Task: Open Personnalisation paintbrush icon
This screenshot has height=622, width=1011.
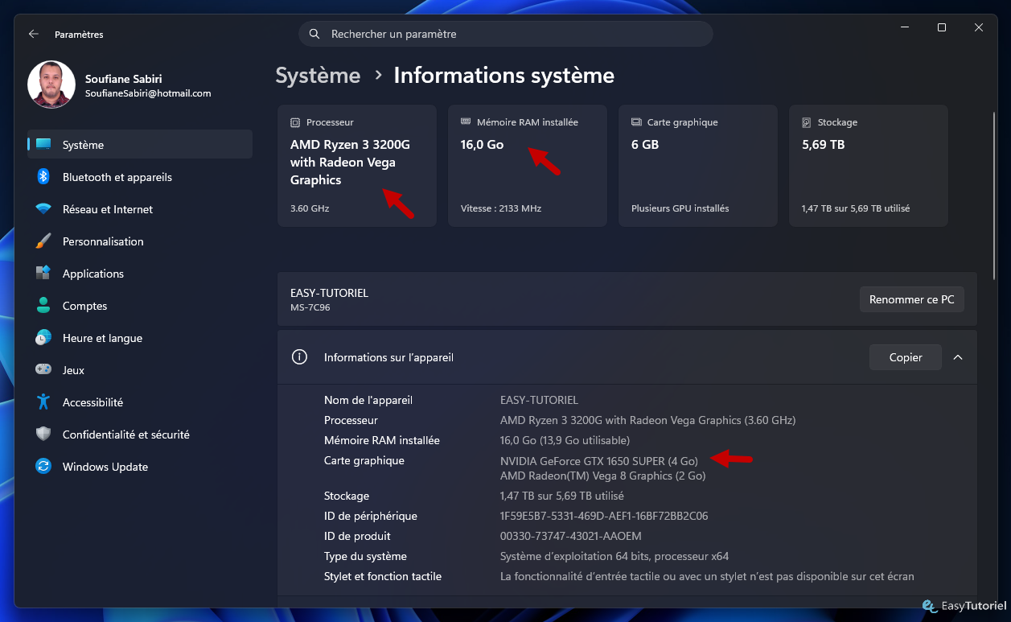Action: 43,241
